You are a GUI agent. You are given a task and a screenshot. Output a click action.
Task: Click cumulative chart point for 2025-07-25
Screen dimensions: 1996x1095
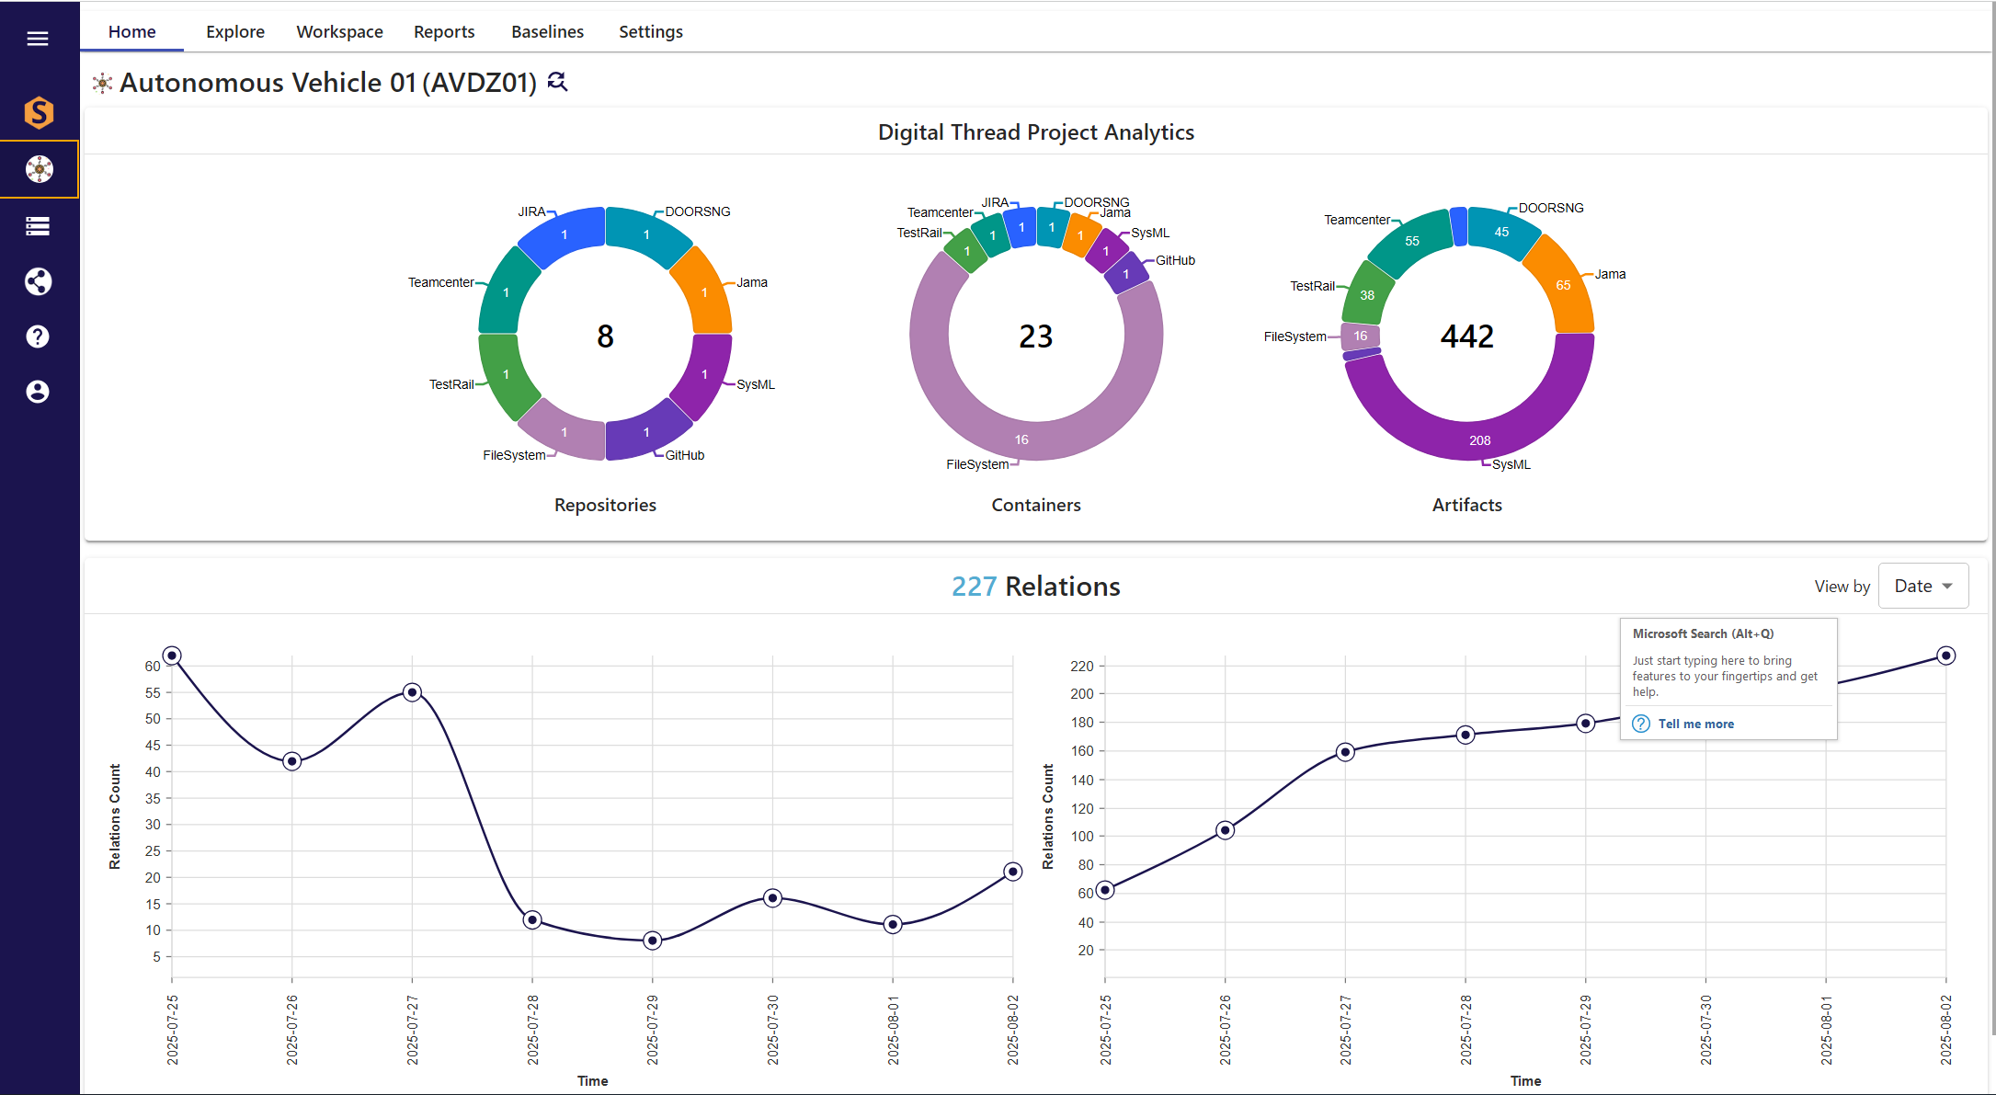click(1105, 890)
